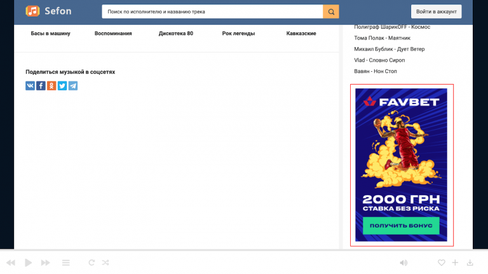Open the Воспоминания category
The width and height of the screenshot is (488, 274).
tap(113, 33)
